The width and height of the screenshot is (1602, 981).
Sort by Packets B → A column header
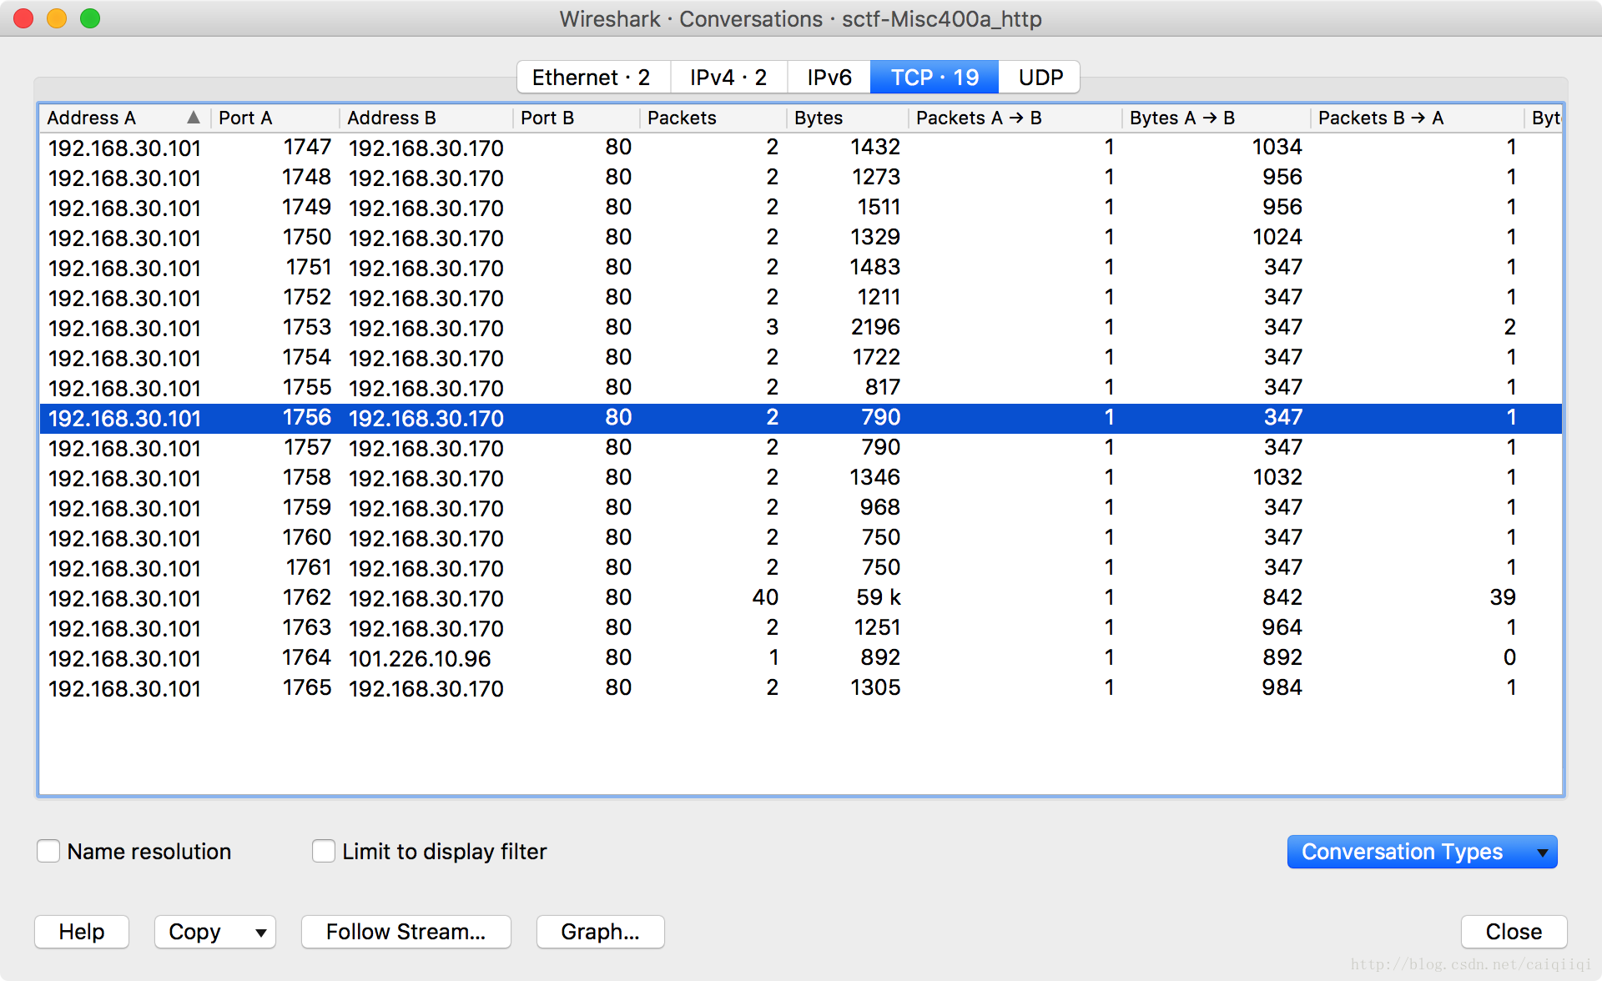pyautogui.click(x=1418, y=118)
